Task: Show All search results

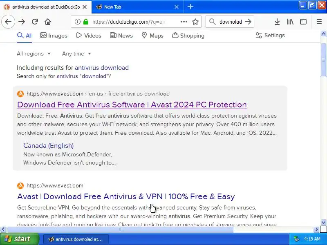Action: tap(25, 36)
